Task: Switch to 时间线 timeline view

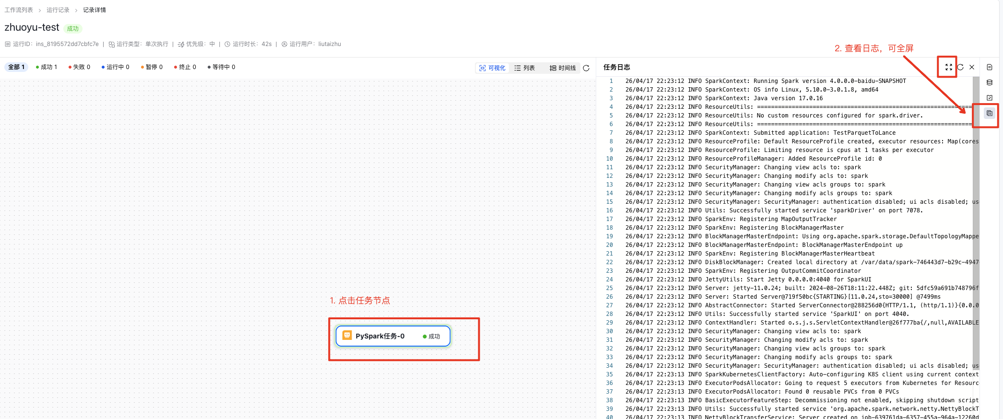Action: [562, 68]
